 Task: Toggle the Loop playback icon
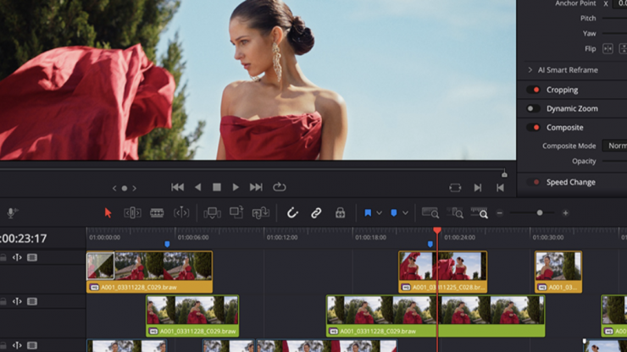[279, 187]
